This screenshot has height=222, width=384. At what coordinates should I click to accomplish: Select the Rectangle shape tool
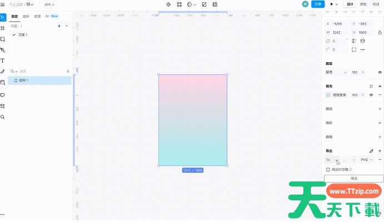click(x=3, y=39)
